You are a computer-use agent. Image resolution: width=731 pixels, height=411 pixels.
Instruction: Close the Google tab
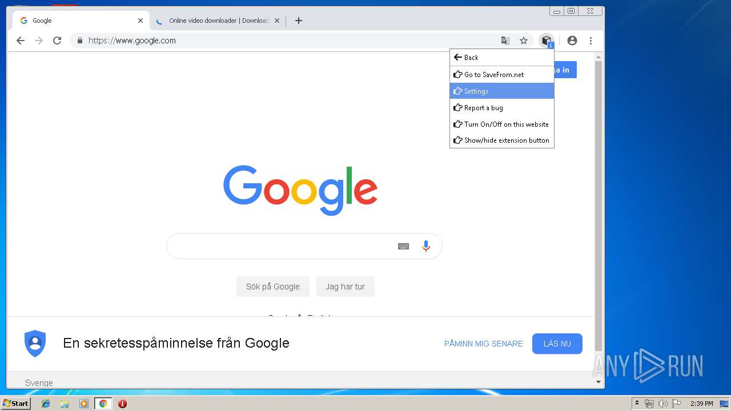coord(140,21)
